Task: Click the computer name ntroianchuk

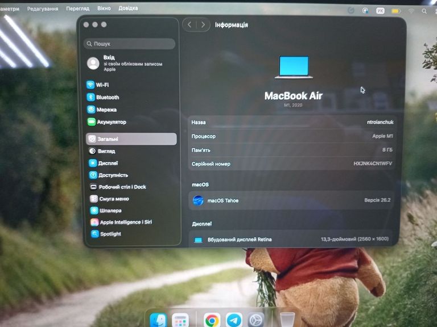Action: [x=380, y=122]
